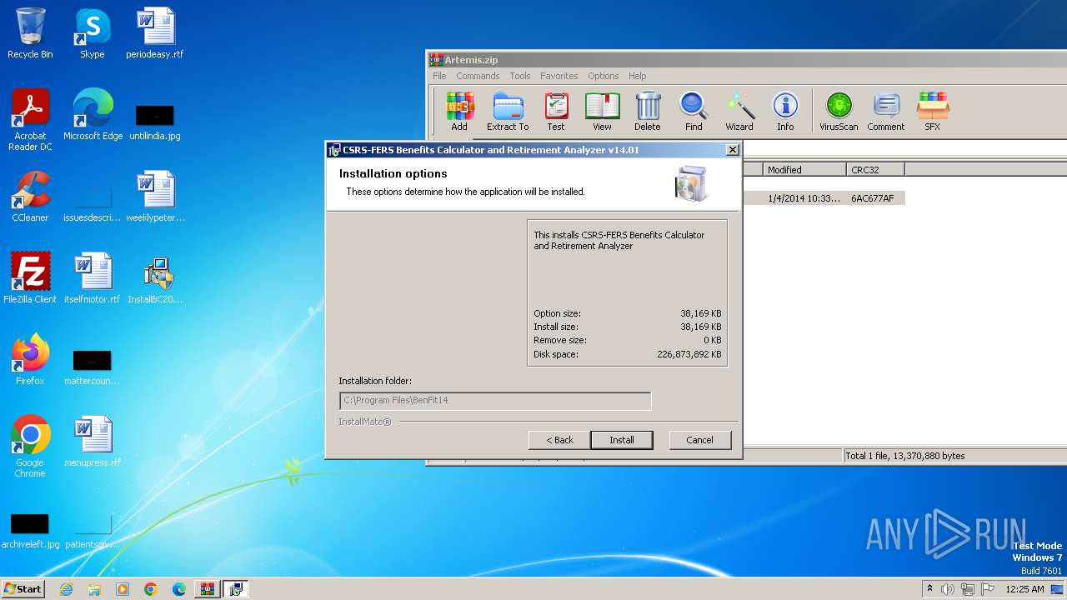Launch Firefox desktop shortcut
This screenshot has height=600, width=1067.
tap(30, 360)
